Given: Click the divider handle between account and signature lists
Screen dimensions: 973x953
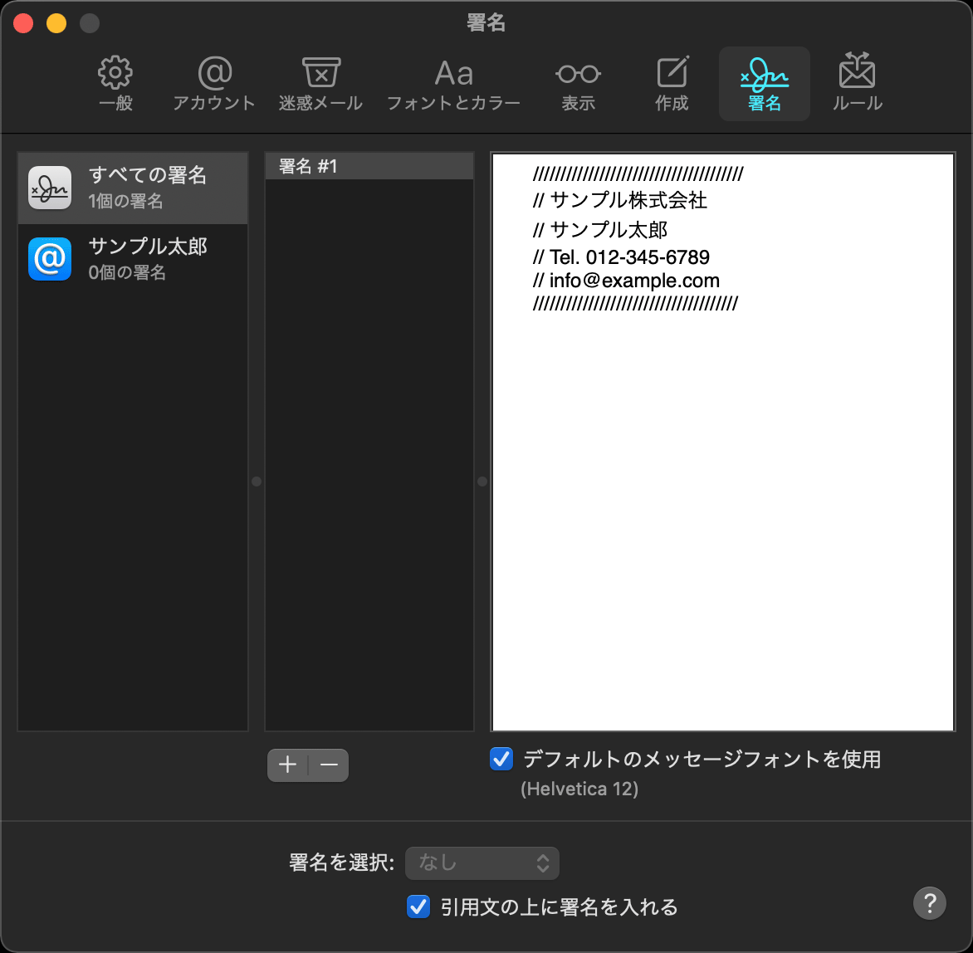Looking at the screenshot, I should 257,481.
